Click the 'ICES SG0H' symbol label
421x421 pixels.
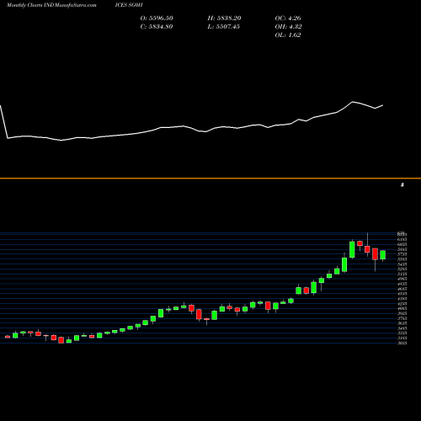129,5
